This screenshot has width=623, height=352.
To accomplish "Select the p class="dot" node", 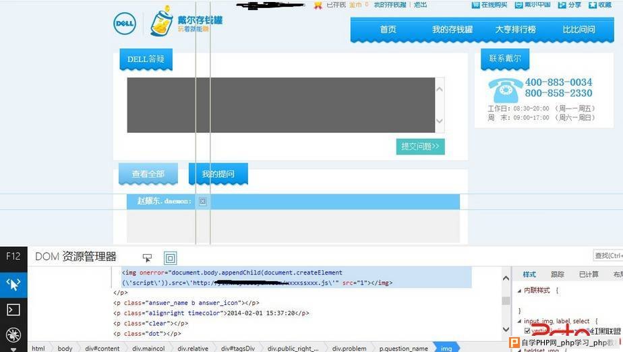I will click(147, 334).
